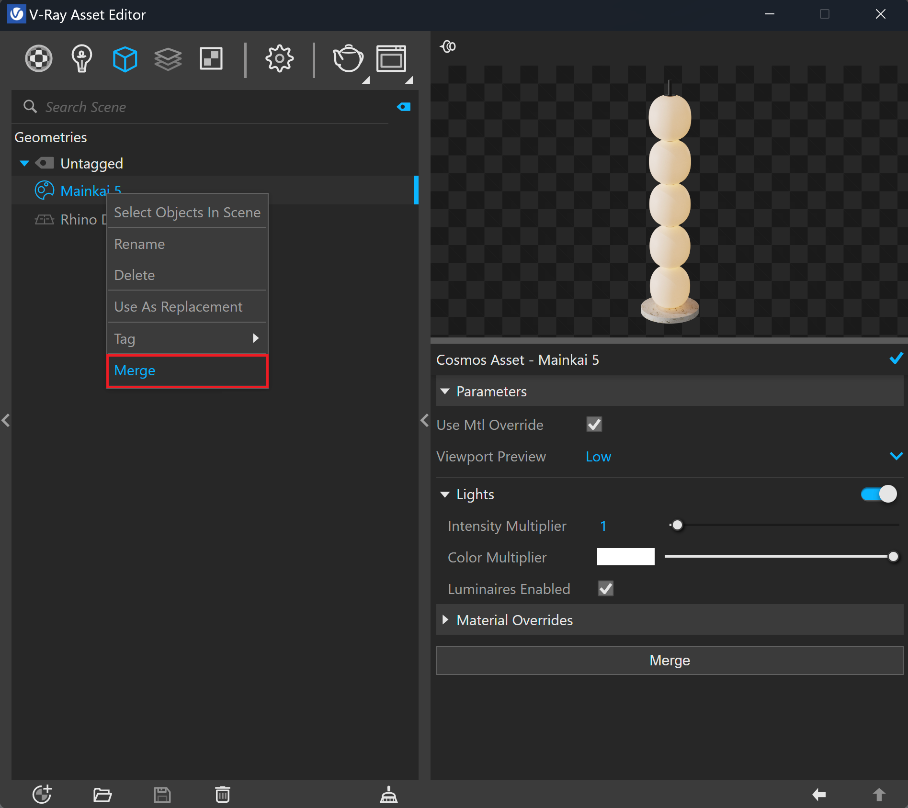Choose Select Objects In Scene menu entry
Viewport: 908px width, 808px height.
(187, 212)
